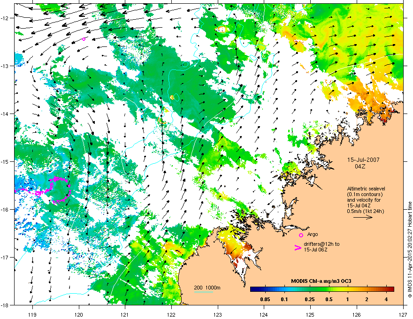Click the longitude axis label 121
The width and height of the screenshot is (413, 319).
coord(125,314)
